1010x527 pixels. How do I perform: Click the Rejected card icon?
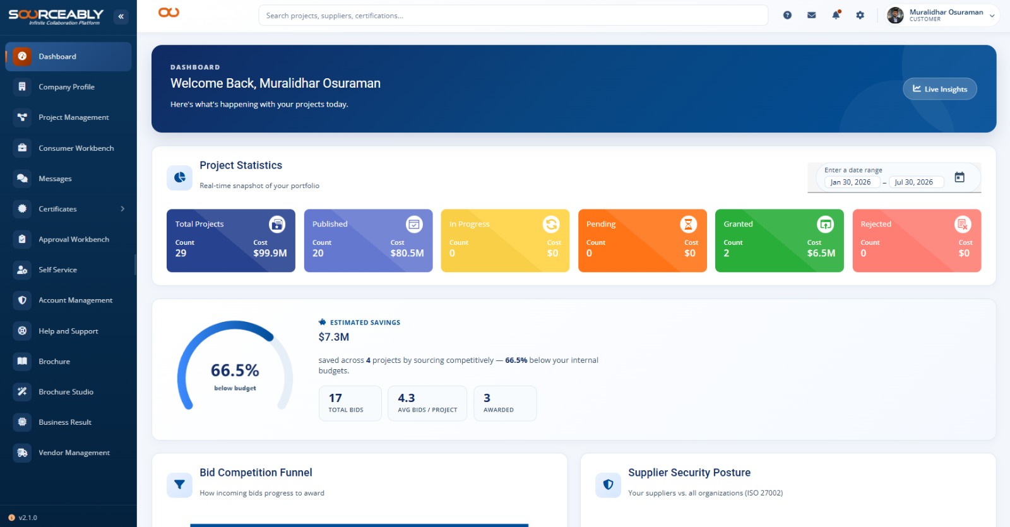[x=963, y=224]
